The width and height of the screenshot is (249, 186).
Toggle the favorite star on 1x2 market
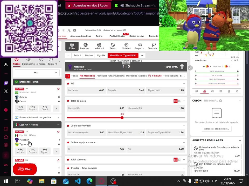coord(68,83)
